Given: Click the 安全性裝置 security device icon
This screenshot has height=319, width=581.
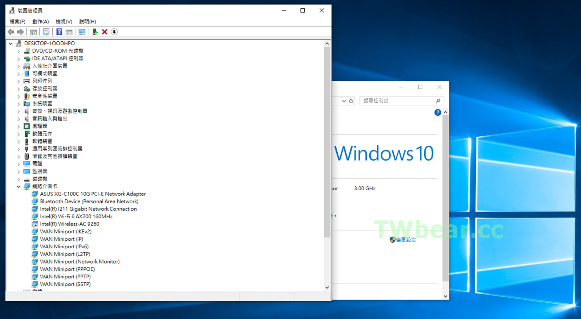Looking at the screenshot, I should [27, 96].
